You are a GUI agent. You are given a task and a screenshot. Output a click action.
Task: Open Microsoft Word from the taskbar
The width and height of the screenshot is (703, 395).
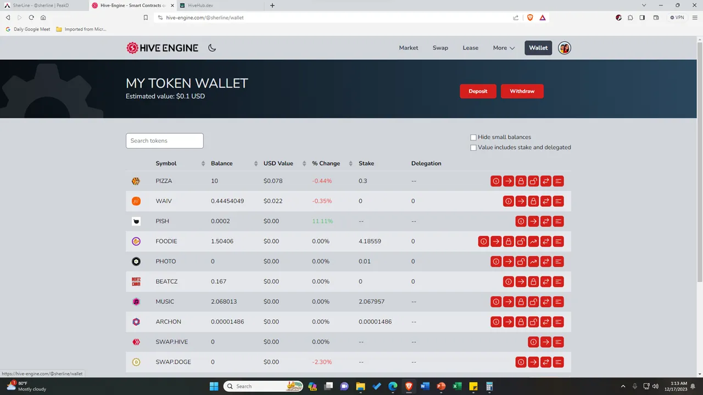point(425,386)
